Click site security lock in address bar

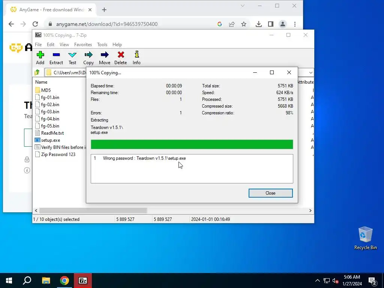tap(50, 24)
